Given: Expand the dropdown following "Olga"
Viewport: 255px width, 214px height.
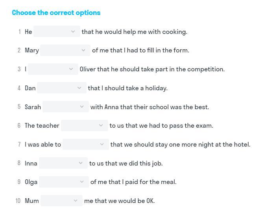Looking at the screenshot, I should point(64,182).
